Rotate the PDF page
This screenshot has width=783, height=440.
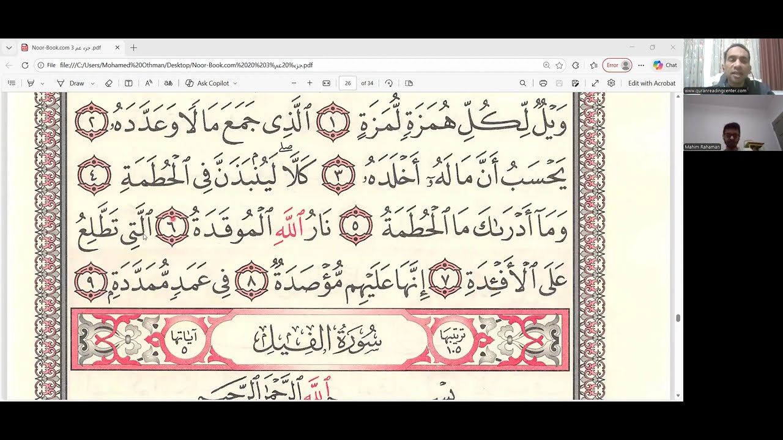(x=389, y=83)
